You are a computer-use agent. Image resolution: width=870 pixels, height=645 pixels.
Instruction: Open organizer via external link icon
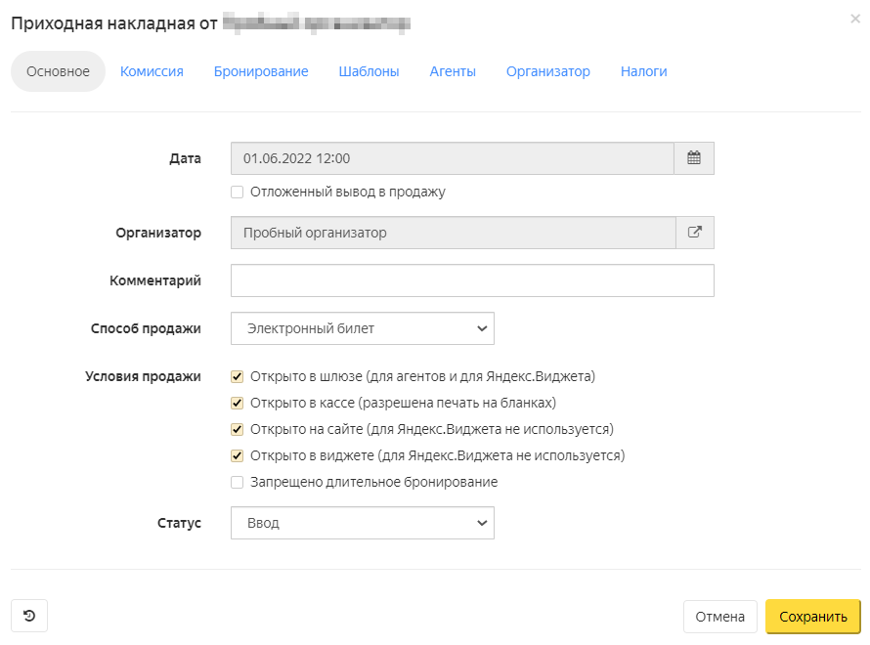click(x=695, y=233)
